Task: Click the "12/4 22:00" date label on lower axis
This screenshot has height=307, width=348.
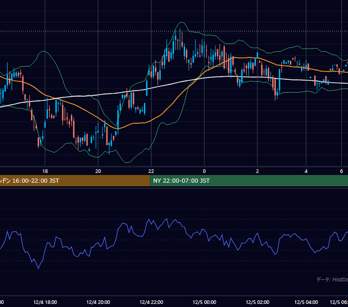Action: click(x=151, y=302)
